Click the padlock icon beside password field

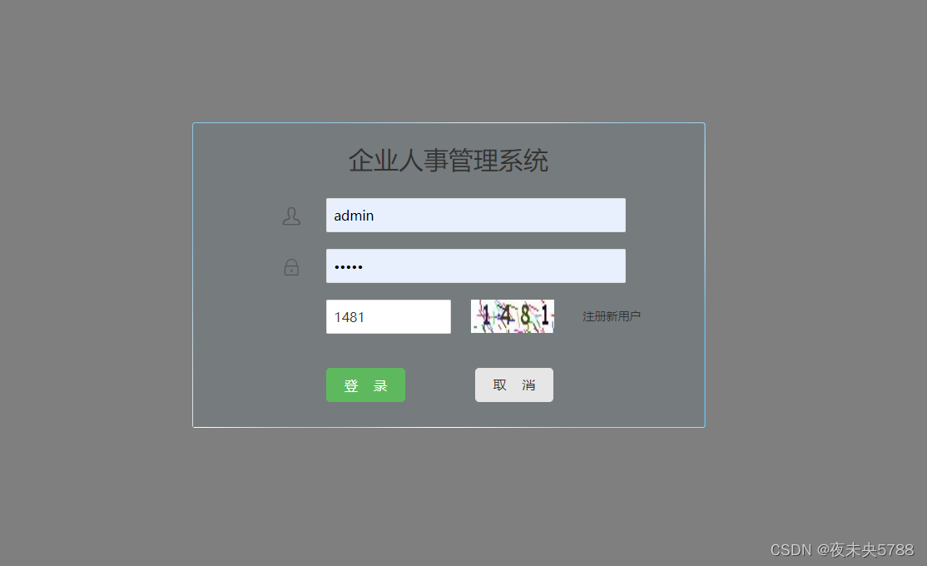291,267
